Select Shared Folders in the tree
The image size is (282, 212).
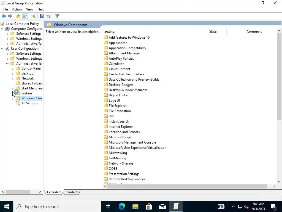click(32, 83)
